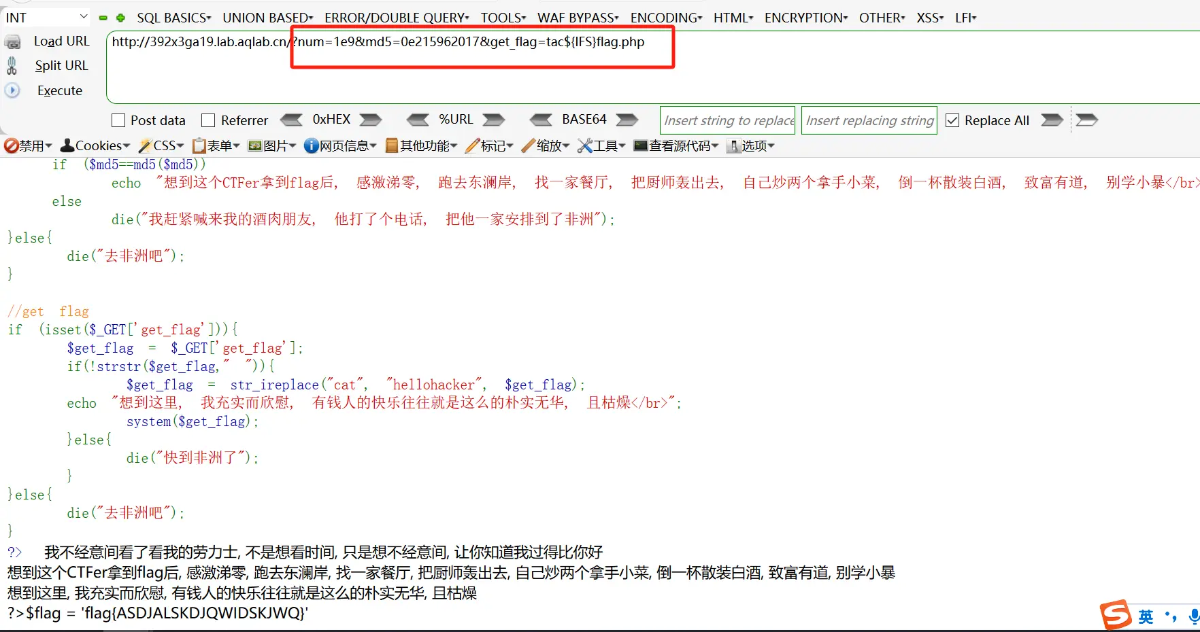
Task: Click the arrow right of Replace All
Action: (1052, 120)
